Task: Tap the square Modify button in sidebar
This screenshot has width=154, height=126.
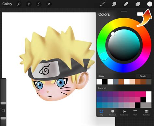Action: pyautogui.click(x=3, y=111)
